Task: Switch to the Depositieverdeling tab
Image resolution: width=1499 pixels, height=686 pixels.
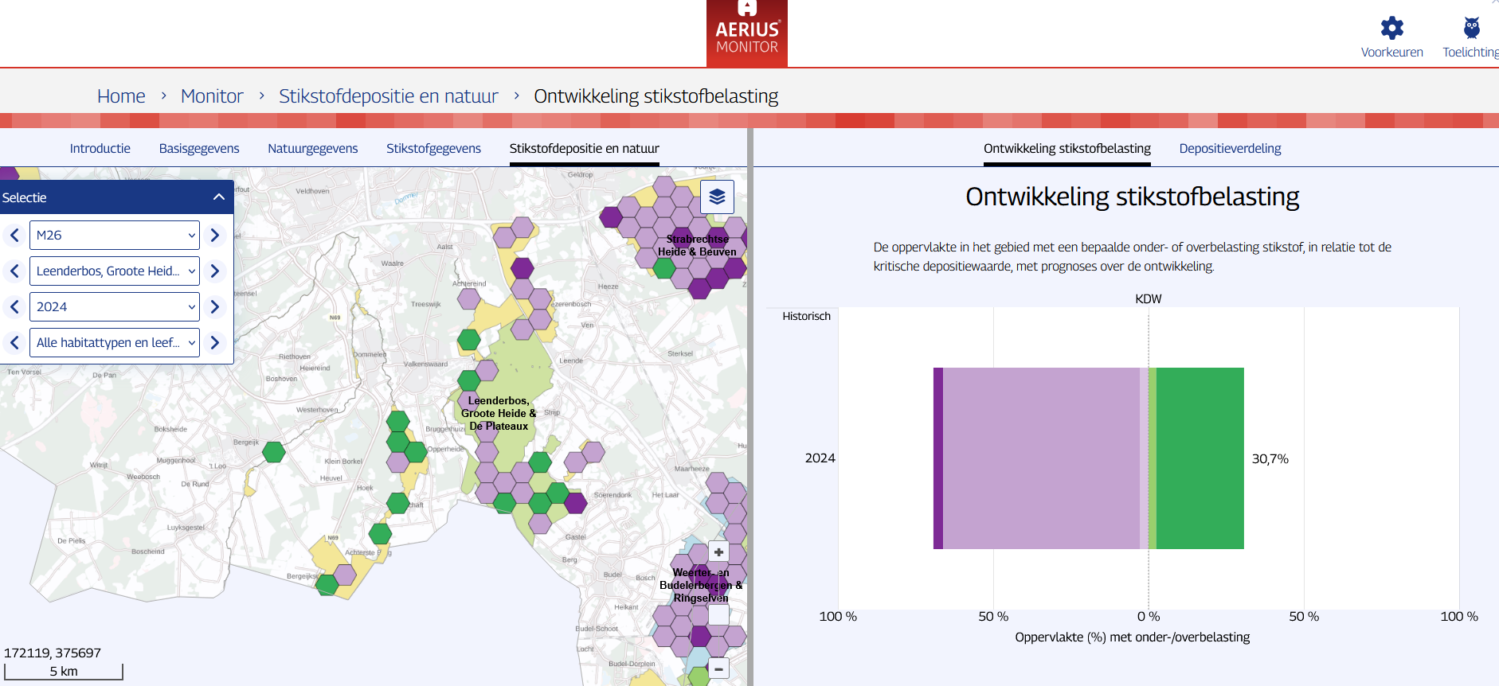Action: (1230, 149)
